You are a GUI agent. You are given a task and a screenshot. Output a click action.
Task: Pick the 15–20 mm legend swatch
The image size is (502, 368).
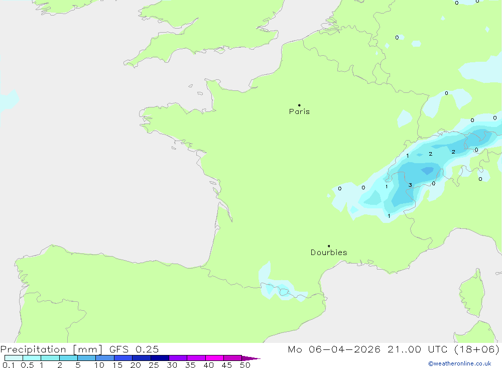pos(123,358)
